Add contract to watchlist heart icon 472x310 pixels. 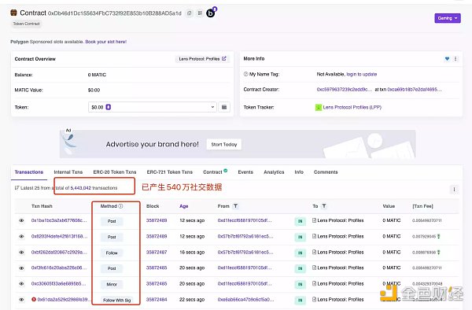(x=447, y=59)
